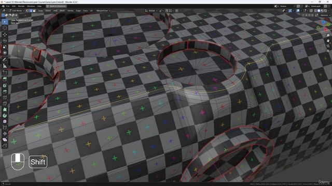Select the Shrink/Fatten tool
332x186 pixels.
click(x=5, y=133)
